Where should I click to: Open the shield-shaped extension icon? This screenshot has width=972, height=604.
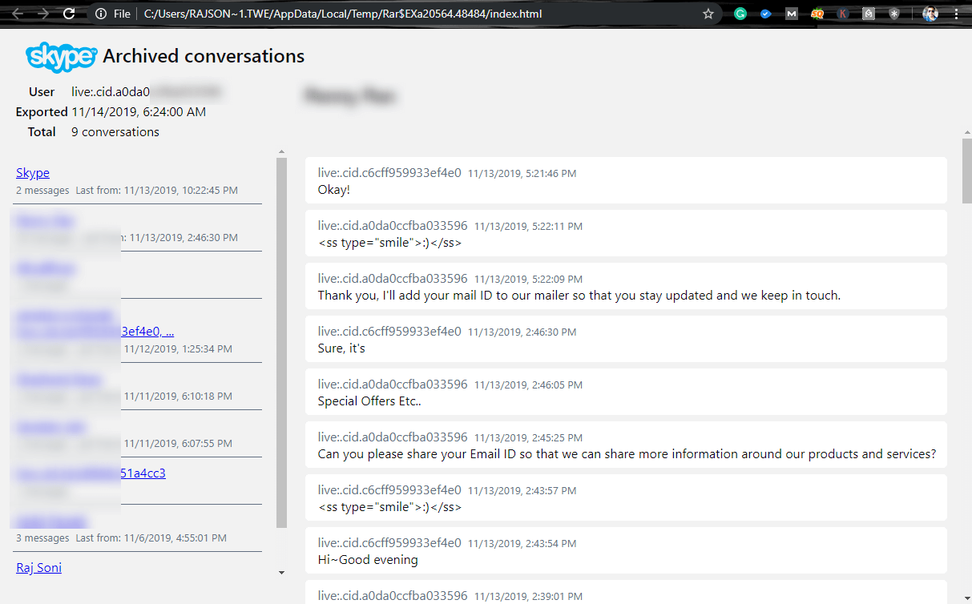click(893, 14)
